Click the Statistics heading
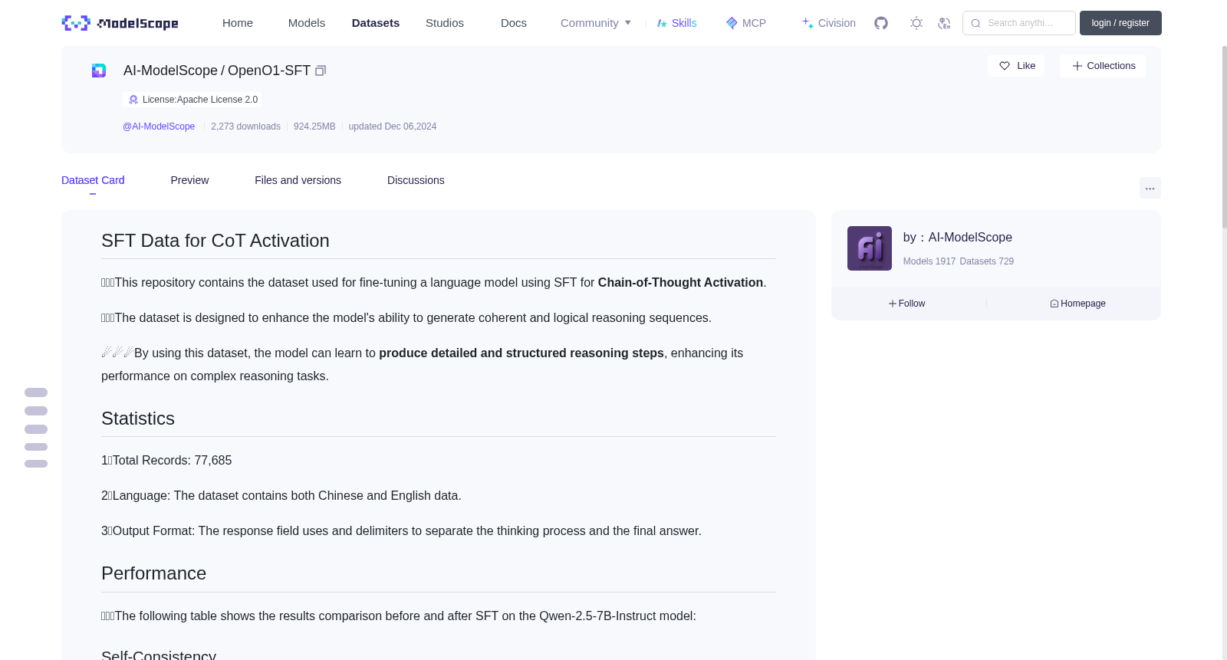 [138, 419]
